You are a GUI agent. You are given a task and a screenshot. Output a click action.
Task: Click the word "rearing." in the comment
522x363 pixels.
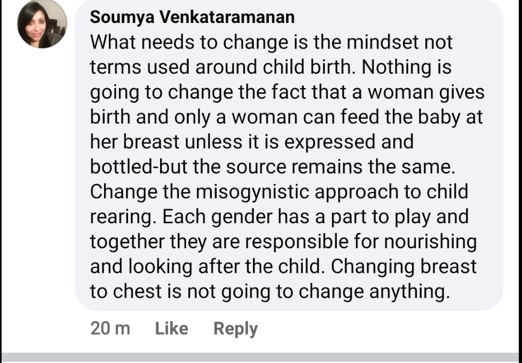tap(123, 217)
